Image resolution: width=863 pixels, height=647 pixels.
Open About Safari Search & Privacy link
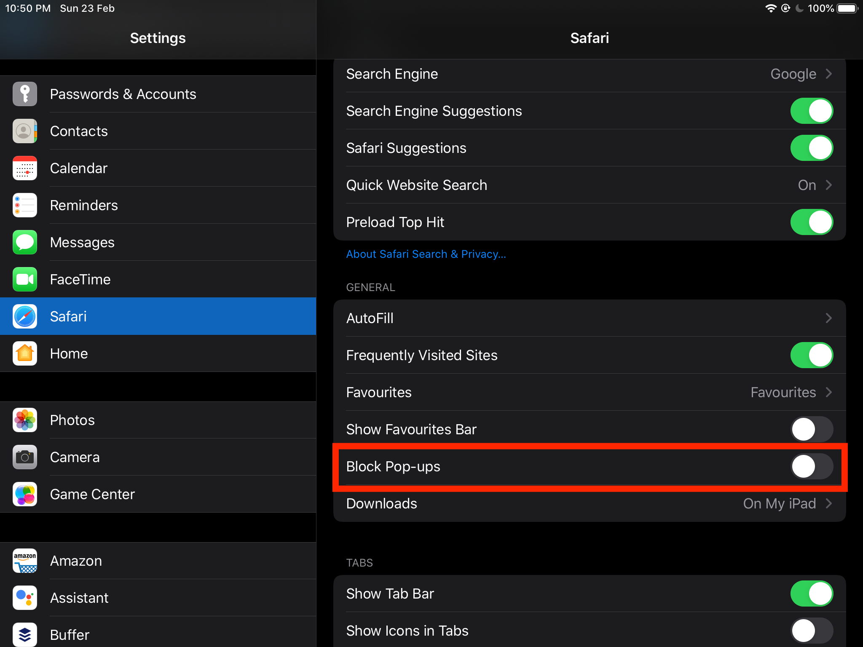click(x=426, y=254)
